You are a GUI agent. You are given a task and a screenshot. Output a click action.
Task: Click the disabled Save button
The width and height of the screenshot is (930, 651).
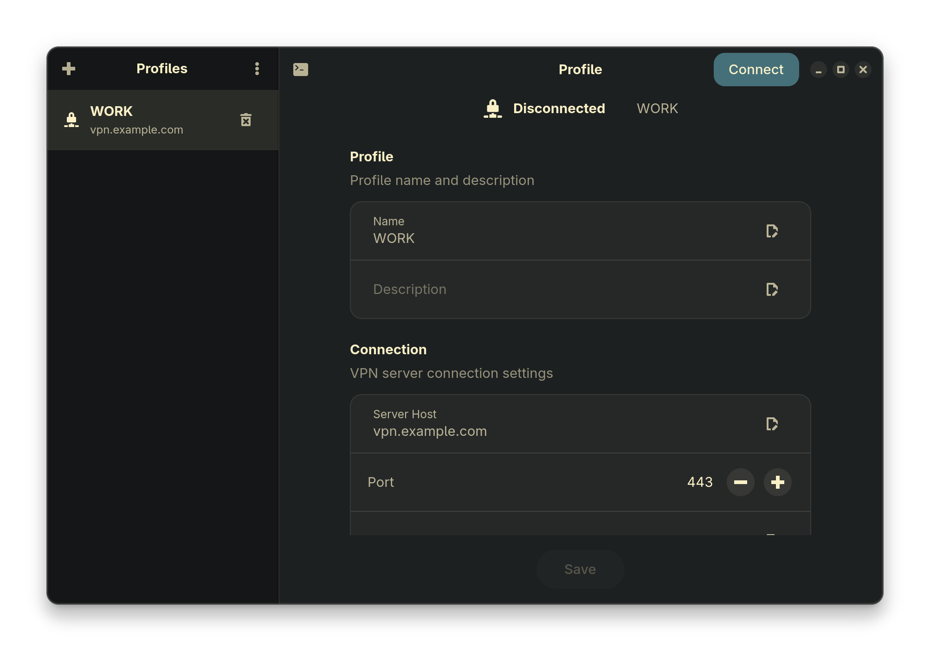[x=580, y=569]
